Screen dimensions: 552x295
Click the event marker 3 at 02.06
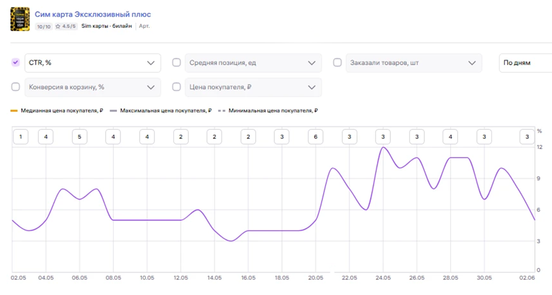coord(527,137)
